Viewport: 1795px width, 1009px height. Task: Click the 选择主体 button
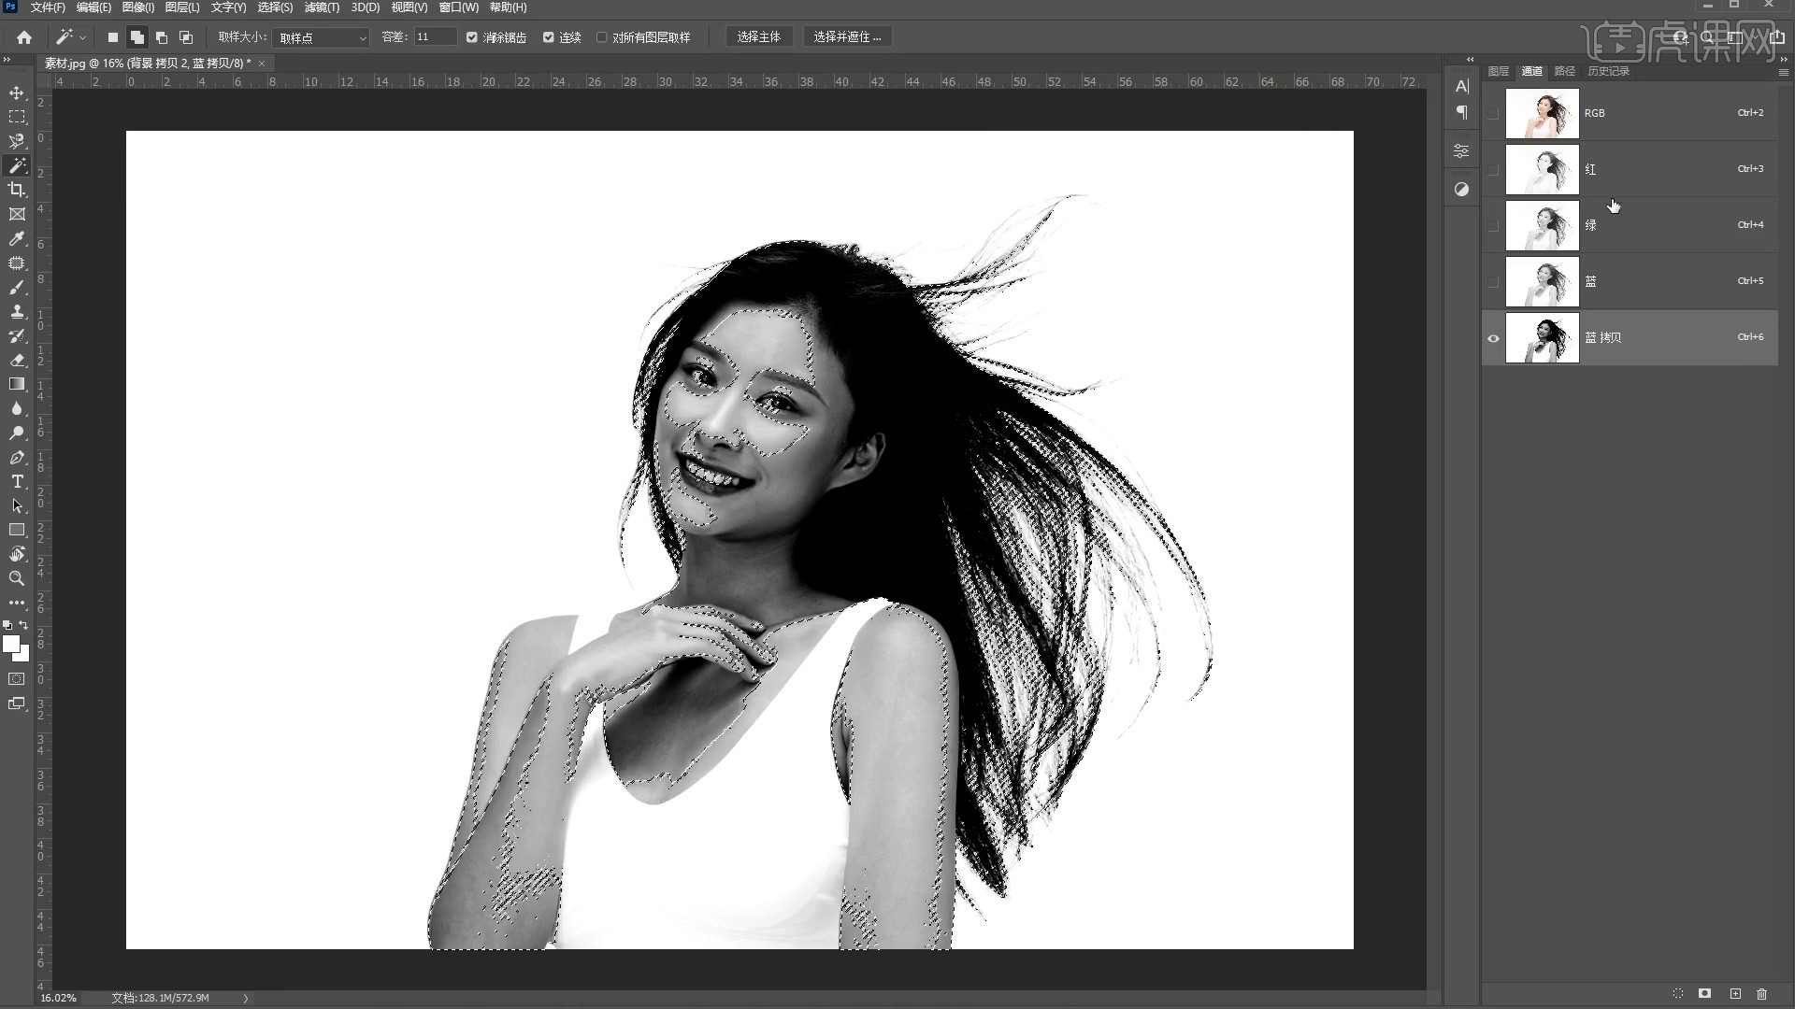(758, 36)
